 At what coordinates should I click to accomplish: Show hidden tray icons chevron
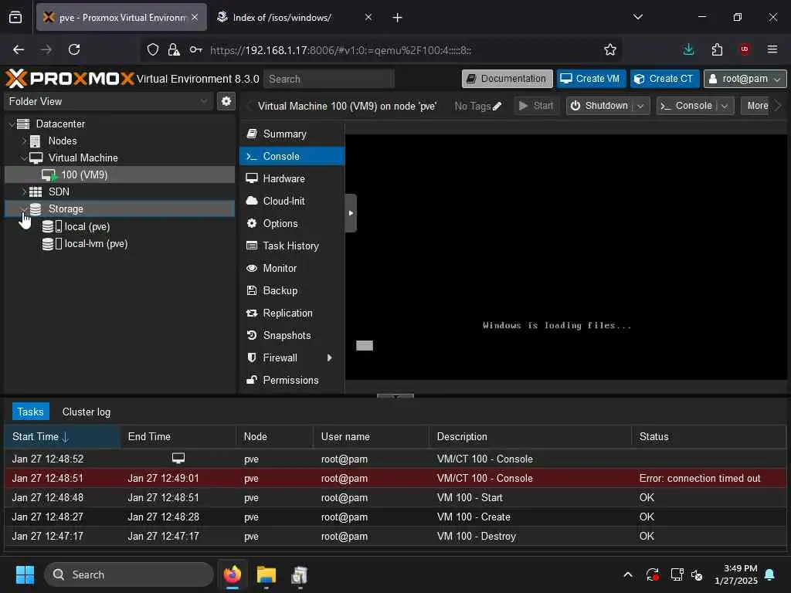tap(627, 574)
